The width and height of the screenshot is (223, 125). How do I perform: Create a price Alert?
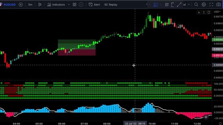coord(94,5)
